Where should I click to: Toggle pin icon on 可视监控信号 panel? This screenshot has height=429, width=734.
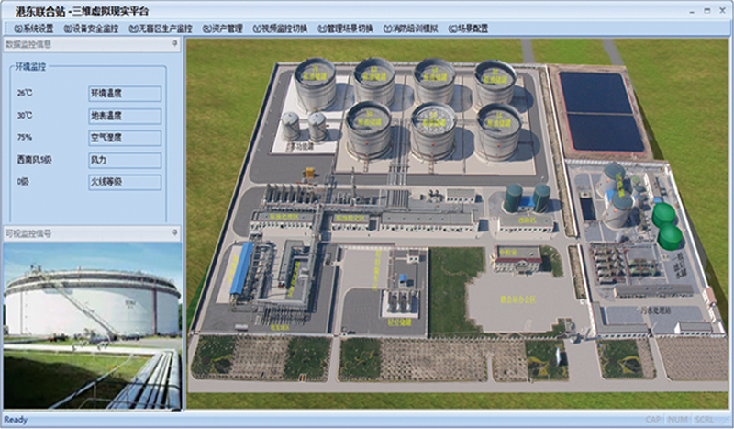[x=174, y=233]
